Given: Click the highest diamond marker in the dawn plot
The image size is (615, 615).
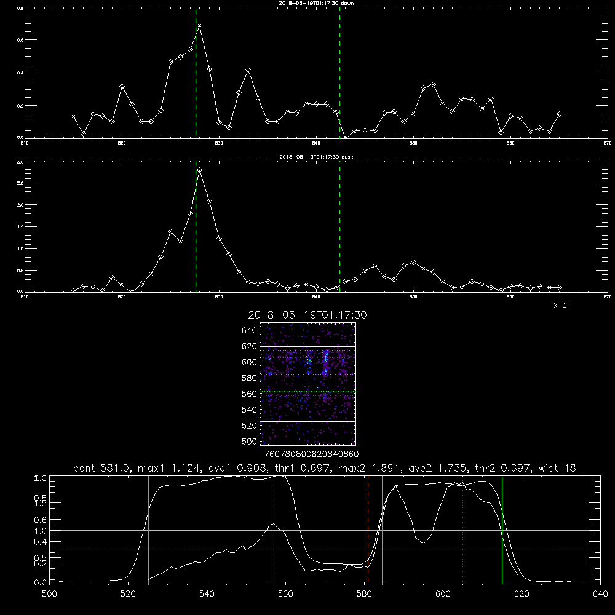Looking at the screenshot, I should point(200,25).
